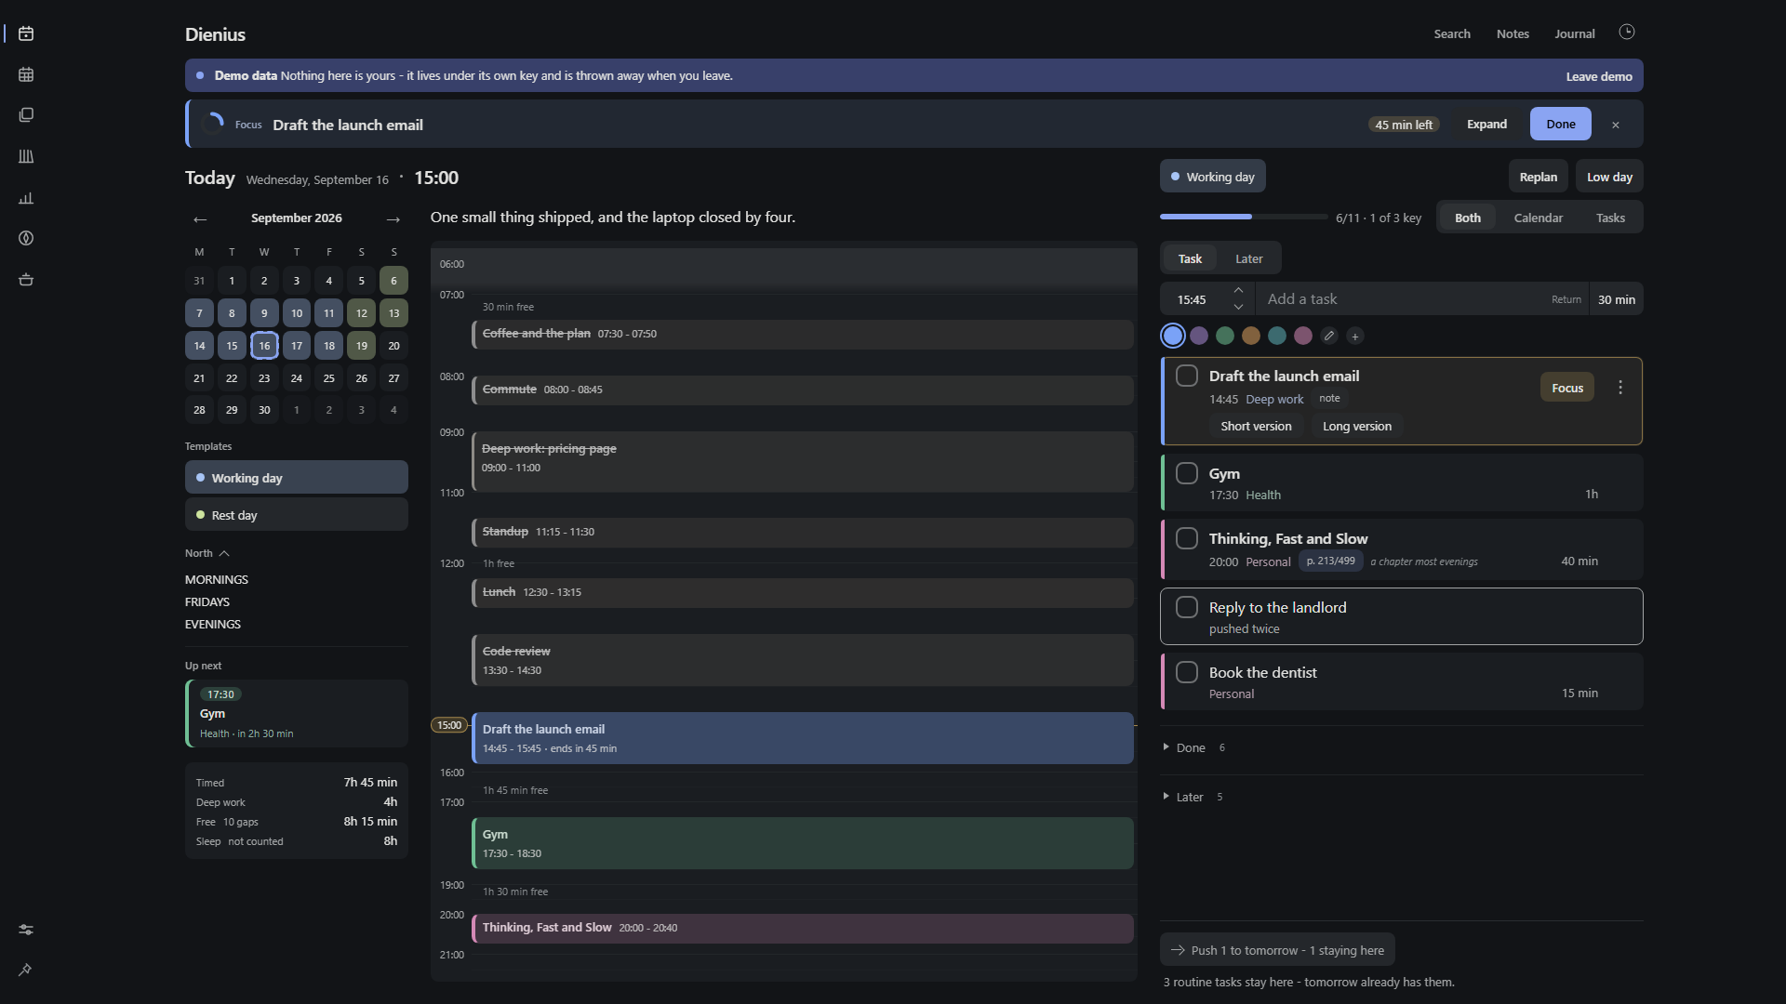Viewport: 1786px width, 1004px height.
Task: Select the brown color swatch
Action: 1251,336
